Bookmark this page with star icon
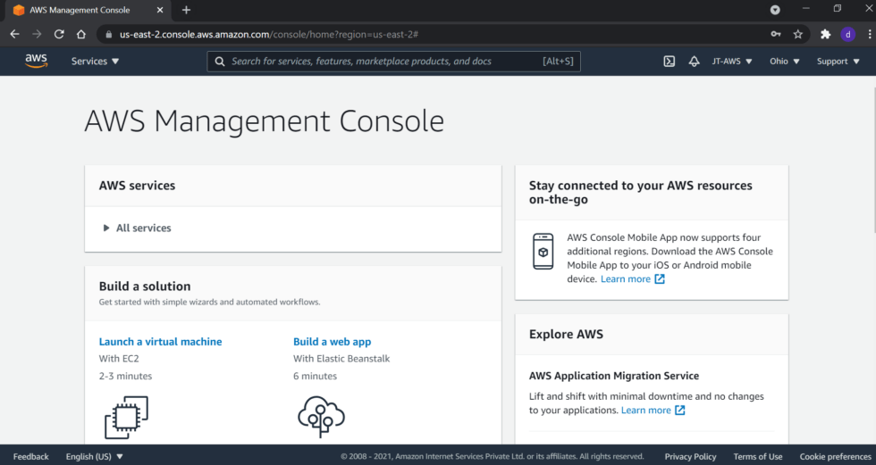The image size is (876, 465). [x=797, y=34]
